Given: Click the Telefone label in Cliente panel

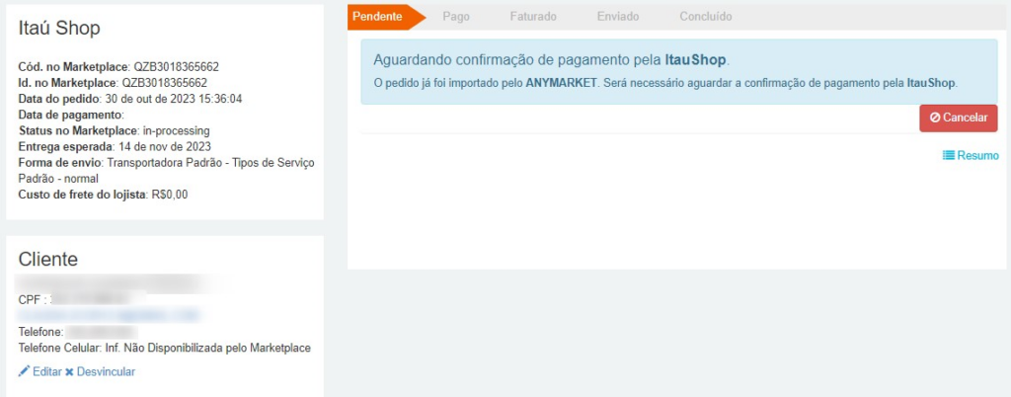Looking at the screenshot, I should click(x=40, y=332).
